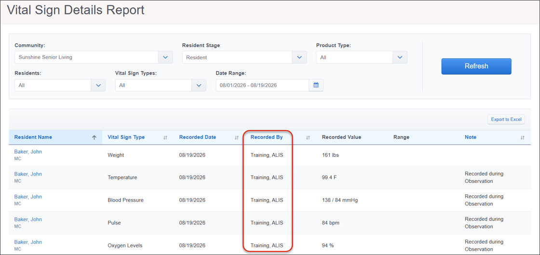Click the Pulse row's Recorded during Observation note

click(x=484, y=223)
